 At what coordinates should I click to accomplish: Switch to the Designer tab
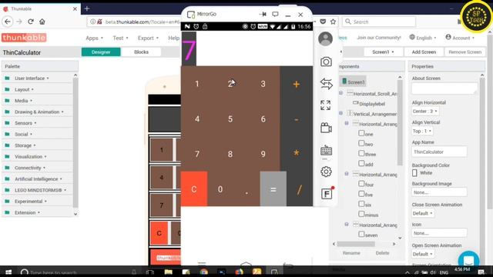101,52
